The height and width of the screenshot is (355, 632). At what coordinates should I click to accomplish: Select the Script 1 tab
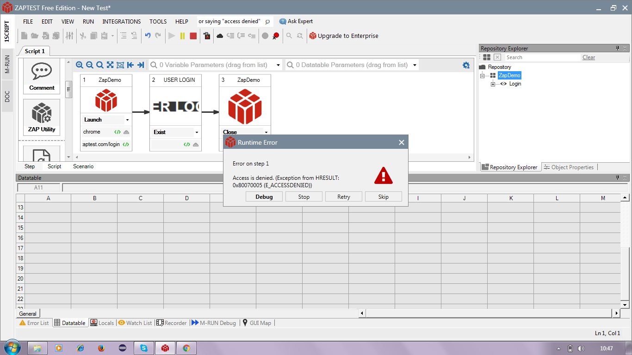pyautogui.click(x=35, y=51)
